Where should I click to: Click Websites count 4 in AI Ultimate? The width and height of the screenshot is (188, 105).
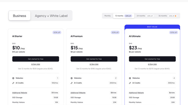174,78
